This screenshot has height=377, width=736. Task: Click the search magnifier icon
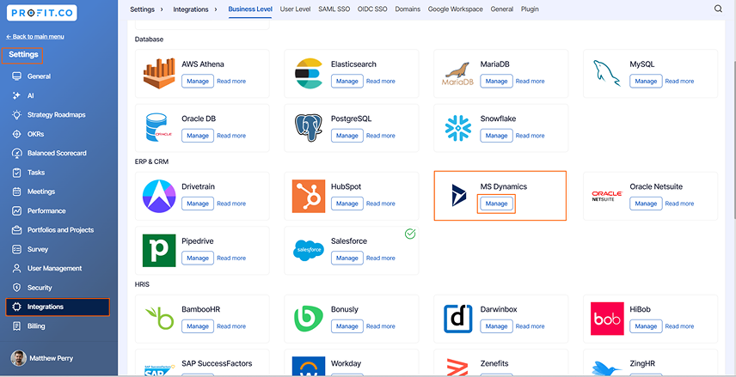pyautogui.click(x=718, y=9)
